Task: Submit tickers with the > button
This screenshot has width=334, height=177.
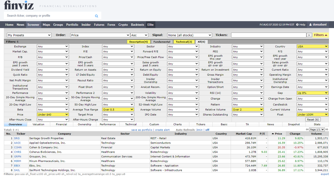Action: [x=309, y=35]
